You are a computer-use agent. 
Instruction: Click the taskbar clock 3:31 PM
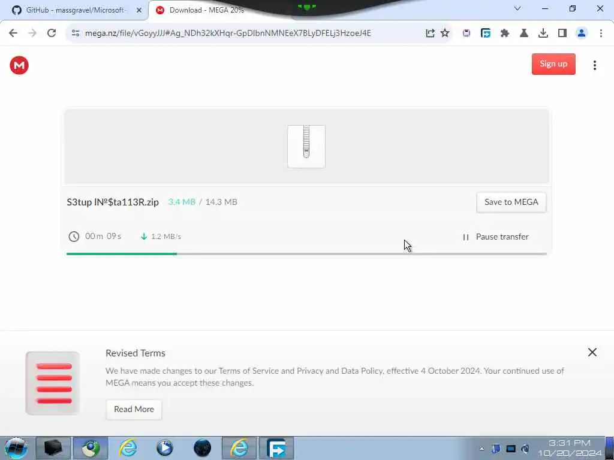tap(570, 443)
